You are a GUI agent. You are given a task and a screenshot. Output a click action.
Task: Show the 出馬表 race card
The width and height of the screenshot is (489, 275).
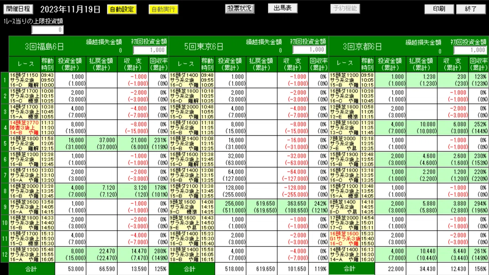click(x=282, y=8)
